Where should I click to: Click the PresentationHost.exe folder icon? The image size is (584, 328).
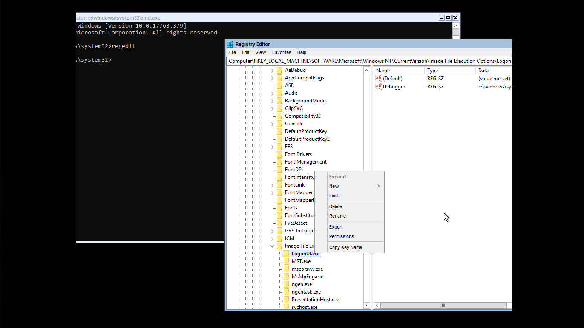[286, 300]
